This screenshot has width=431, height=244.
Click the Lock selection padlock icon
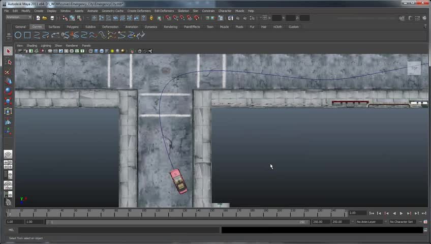point(151,18)
